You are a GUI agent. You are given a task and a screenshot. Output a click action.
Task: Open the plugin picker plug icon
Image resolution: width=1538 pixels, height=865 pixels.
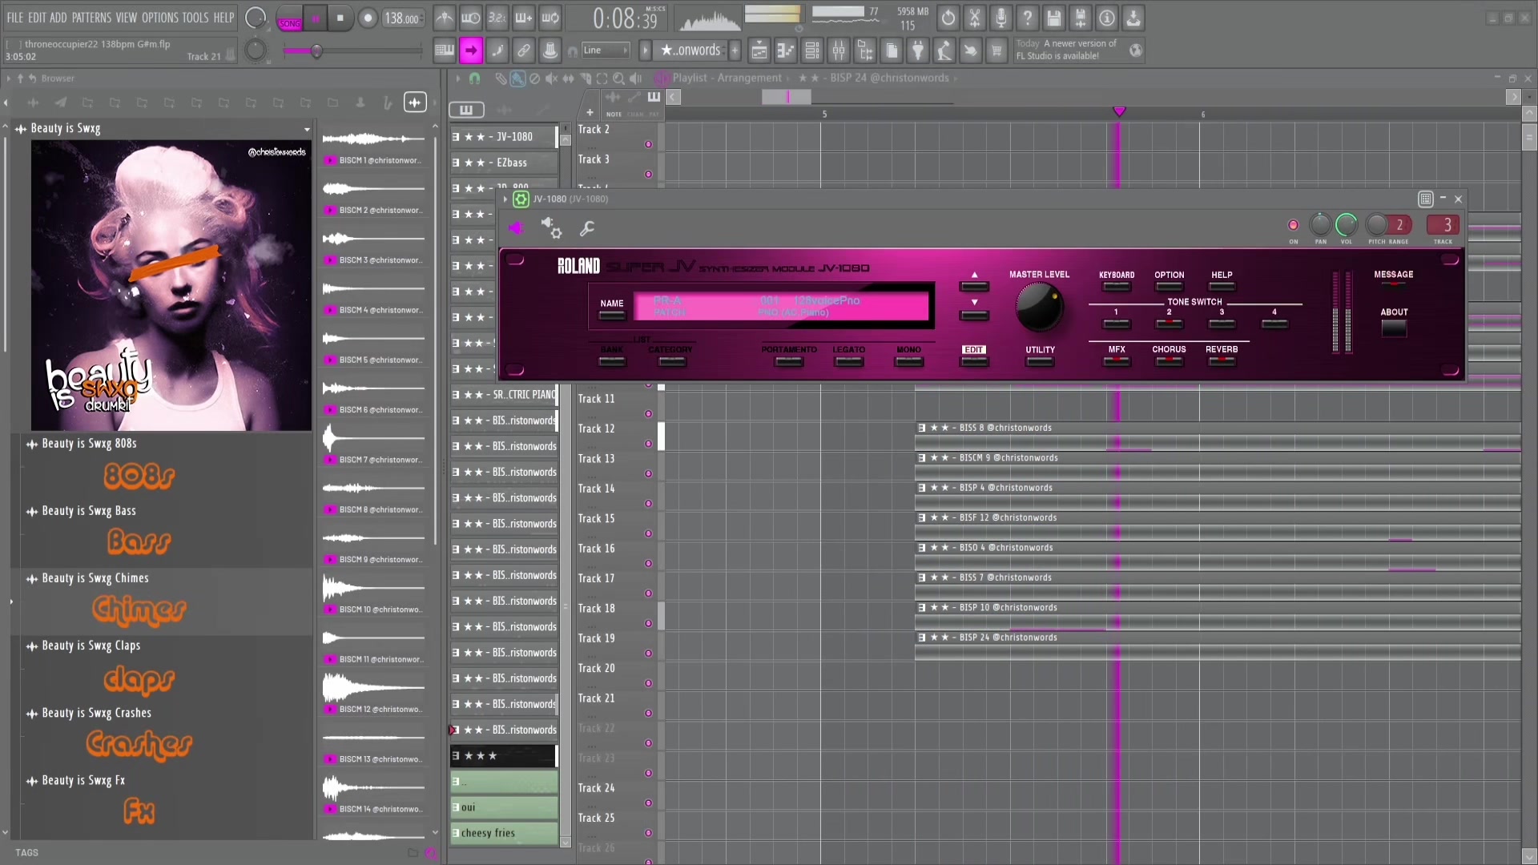pos(918,50)
